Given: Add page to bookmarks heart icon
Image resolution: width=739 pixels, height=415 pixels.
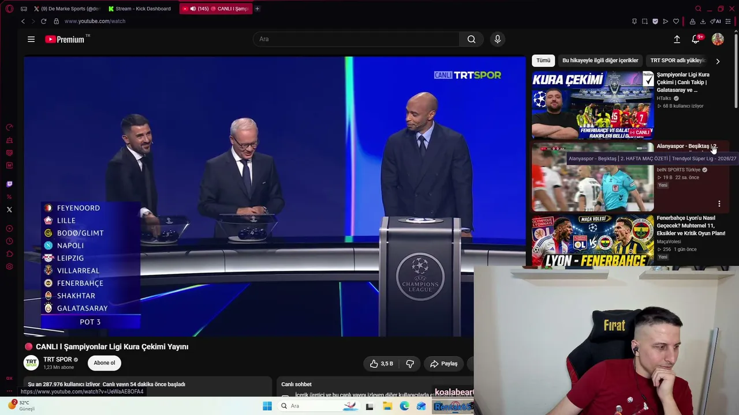Looking at the screenshot, I should 676,21.
